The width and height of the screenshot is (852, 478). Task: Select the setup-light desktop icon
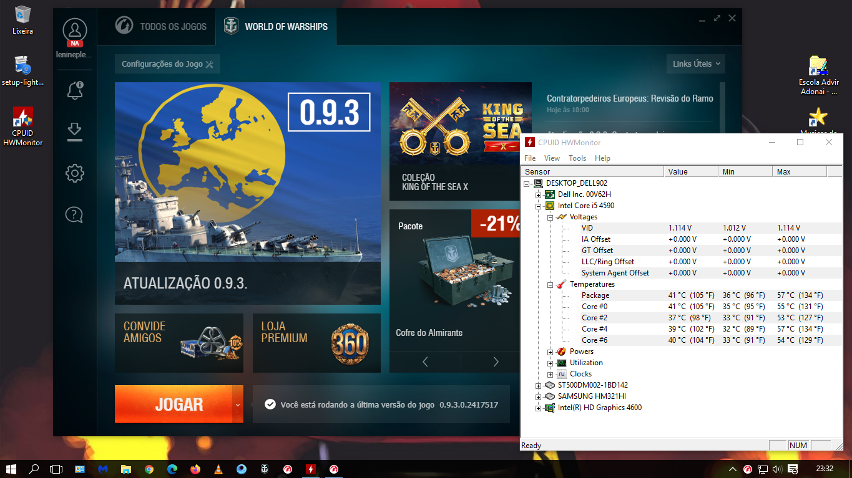(22, 70)
